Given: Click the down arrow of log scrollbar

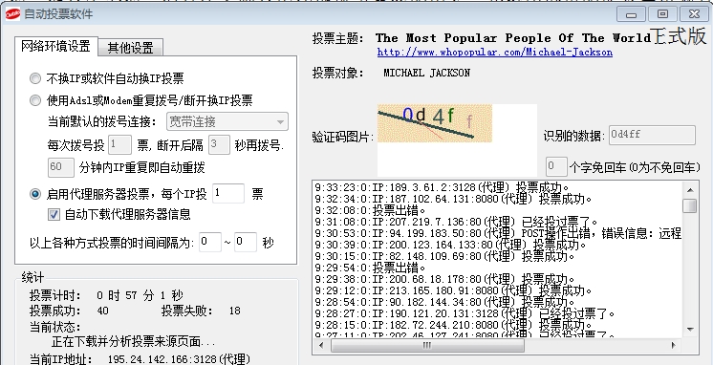Looking at the screenshot, I should [690, 329].
